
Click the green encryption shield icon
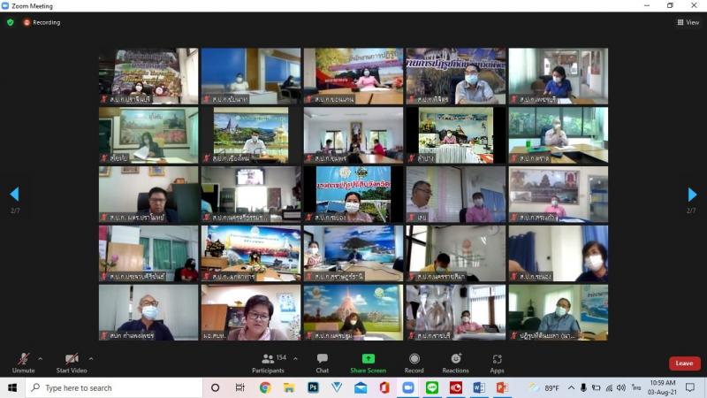pos(11,22)
